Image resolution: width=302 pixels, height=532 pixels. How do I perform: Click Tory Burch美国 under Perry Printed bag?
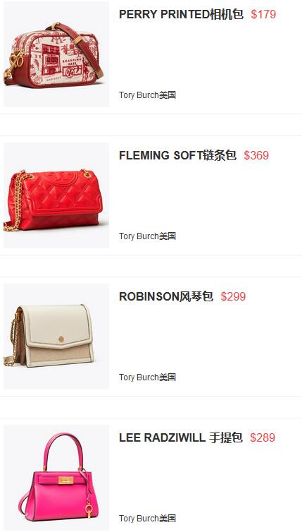click(147, 95)
